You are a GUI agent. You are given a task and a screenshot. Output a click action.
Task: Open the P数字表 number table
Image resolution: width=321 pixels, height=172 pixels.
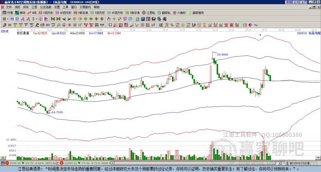pos(81,13)
